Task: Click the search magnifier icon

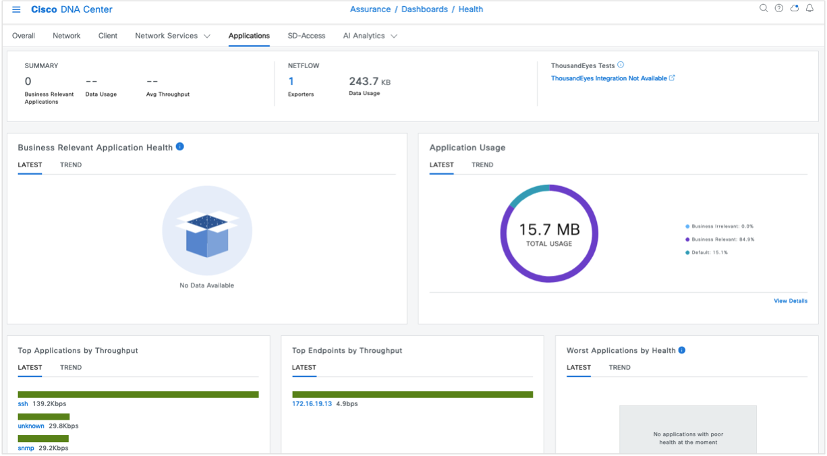Action: tap(764, 8)
